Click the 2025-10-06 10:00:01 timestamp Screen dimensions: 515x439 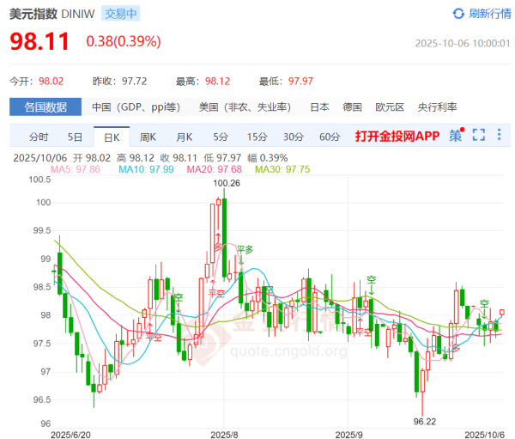coord(463,44)
